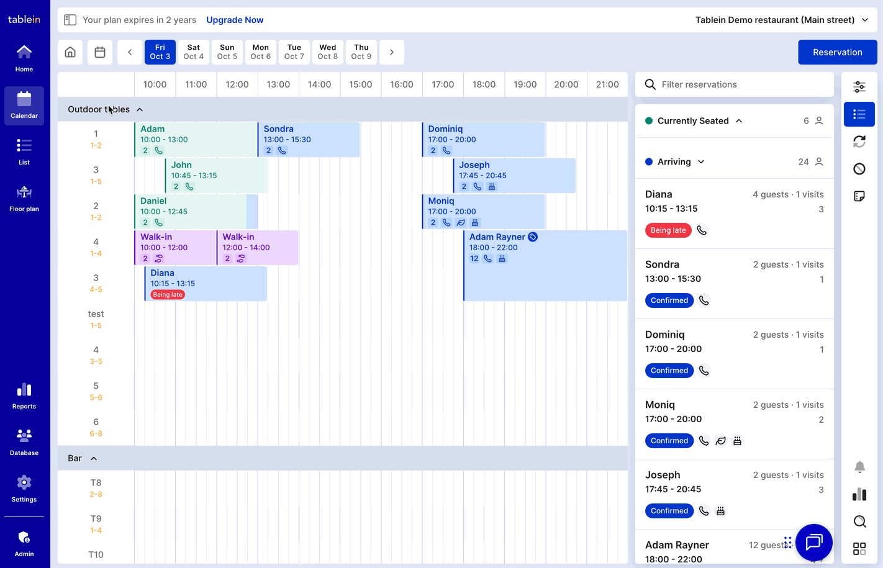Collapse the Bar tables section

(x=94, y=459)
